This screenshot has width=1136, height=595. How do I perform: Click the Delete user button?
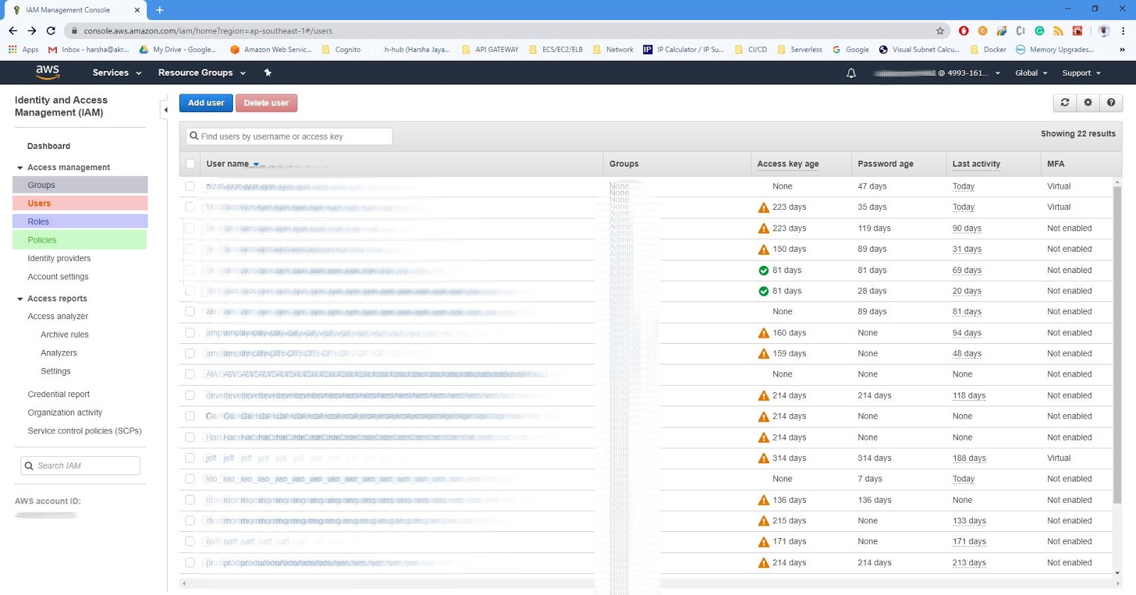click(x=266, y=103)
